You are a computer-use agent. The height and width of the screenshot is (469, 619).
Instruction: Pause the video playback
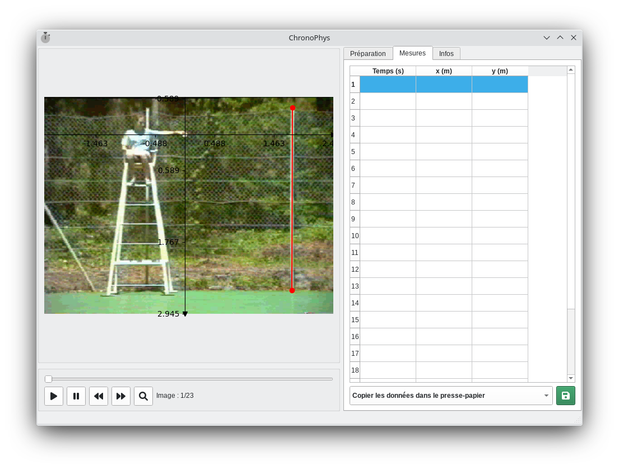click(76, 396)
